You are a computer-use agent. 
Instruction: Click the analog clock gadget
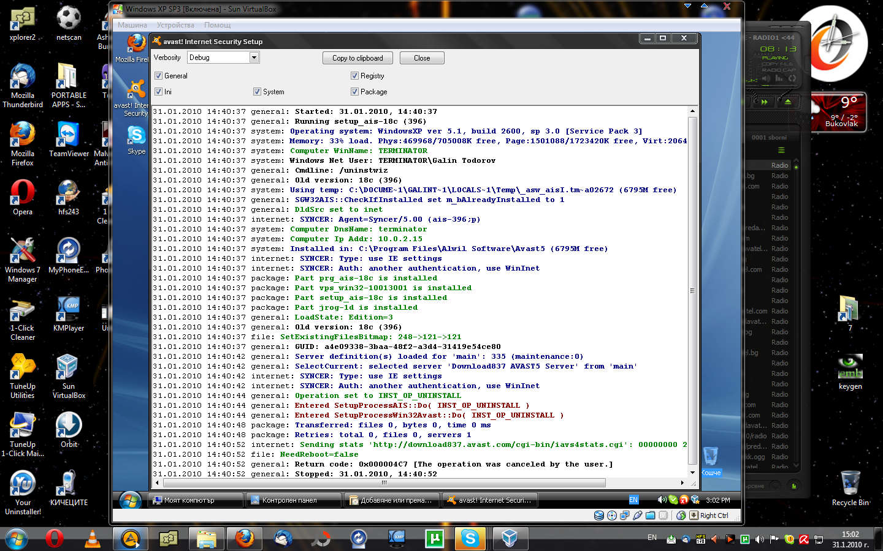coord(838,44)
